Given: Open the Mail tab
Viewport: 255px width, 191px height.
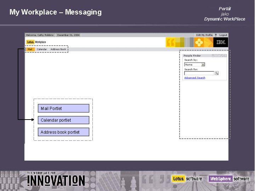Looking at the screenshot, I should [x=30, y=49].
